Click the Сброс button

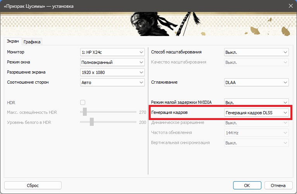pyautogui.click(x=33, y=185)
